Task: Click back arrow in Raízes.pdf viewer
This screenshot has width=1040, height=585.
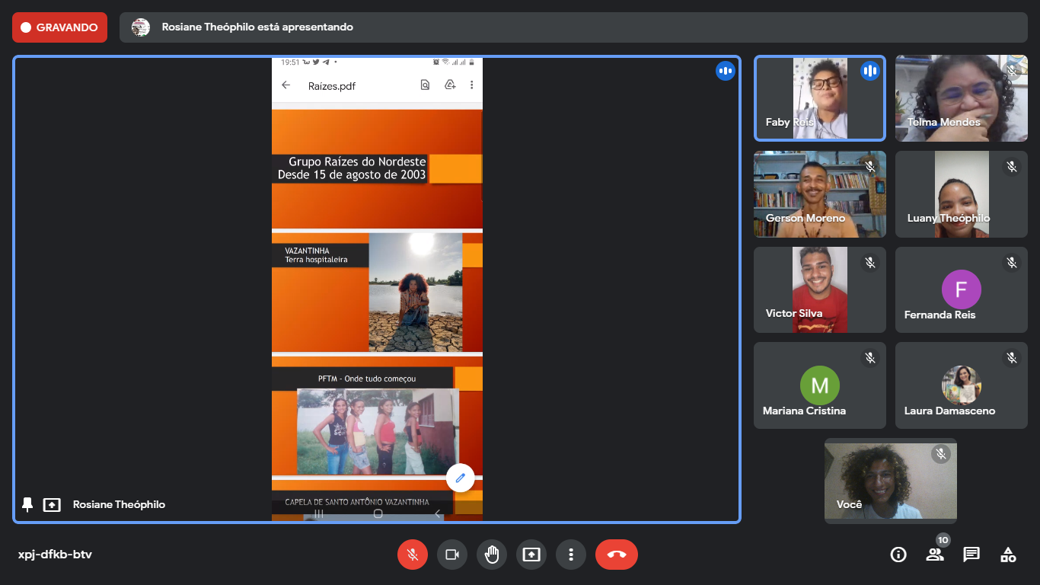Action: (x=286, y=85)
